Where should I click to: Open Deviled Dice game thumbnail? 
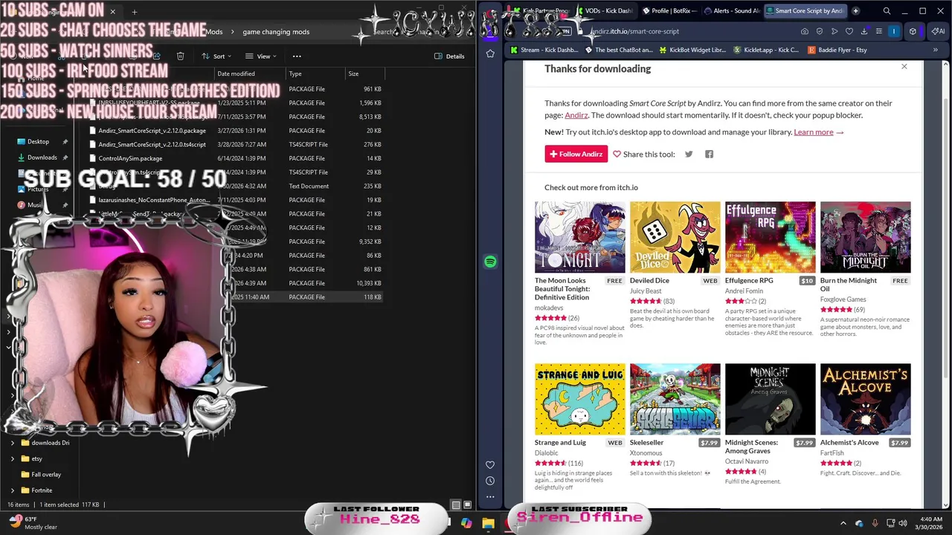[675, 237]
